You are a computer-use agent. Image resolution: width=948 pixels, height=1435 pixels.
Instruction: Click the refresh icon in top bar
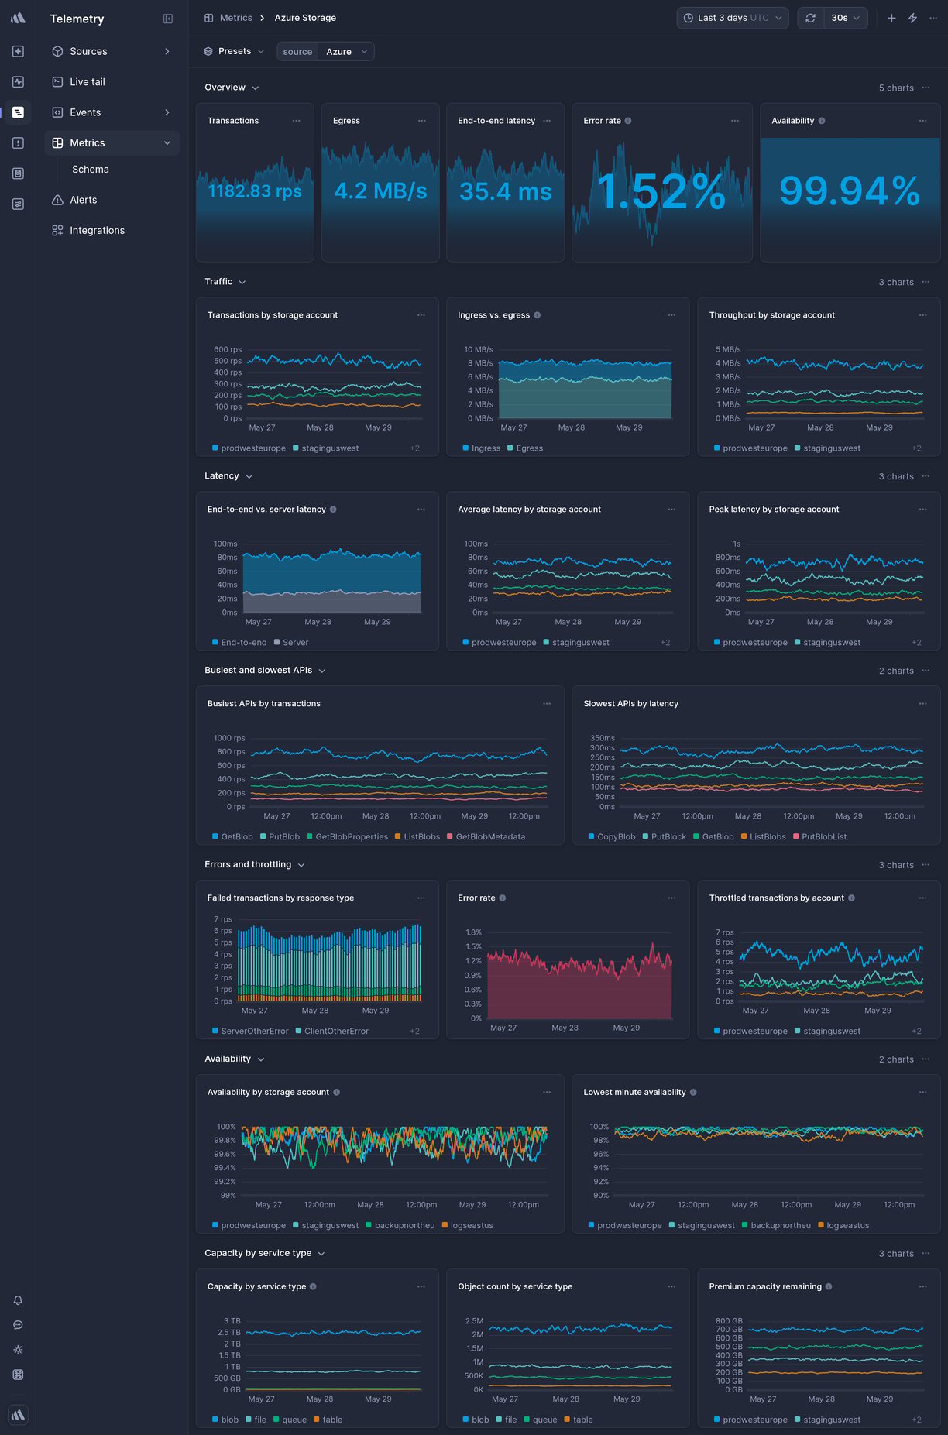click(x=810, y=18)
